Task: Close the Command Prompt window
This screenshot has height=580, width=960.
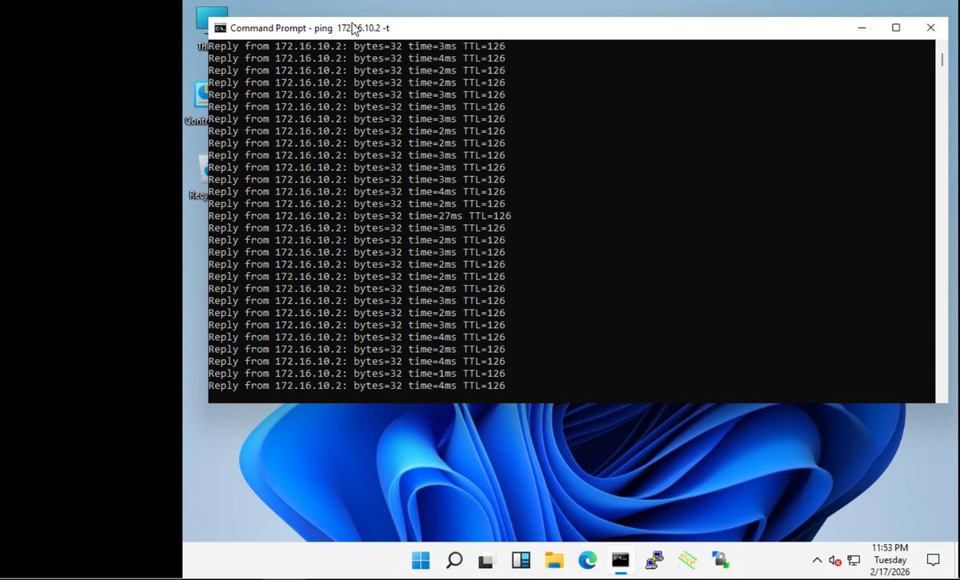Action: click(x=930, y=28)
